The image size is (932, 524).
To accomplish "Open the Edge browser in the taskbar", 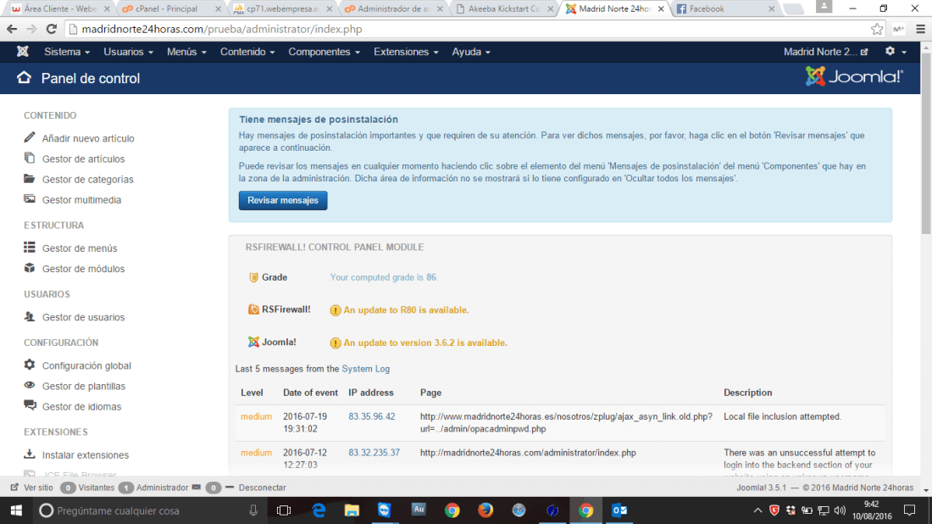I will tap(319, 510).
